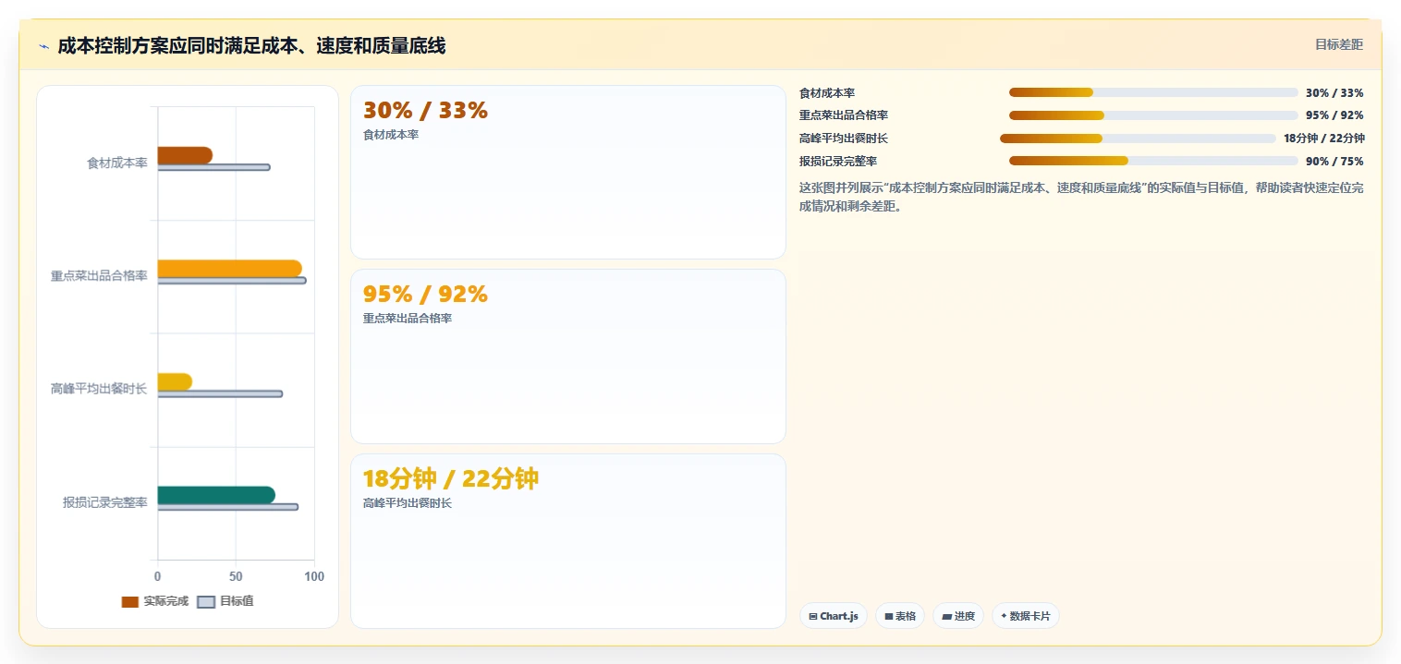Click the 重点菜出品合格率 progress bar
The width and height of the screenshot is (1401, 664).
click(1153, 115)
